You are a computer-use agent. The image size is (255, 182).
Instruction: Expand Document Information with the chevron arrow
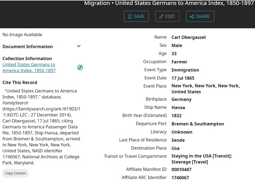point(79,46)
